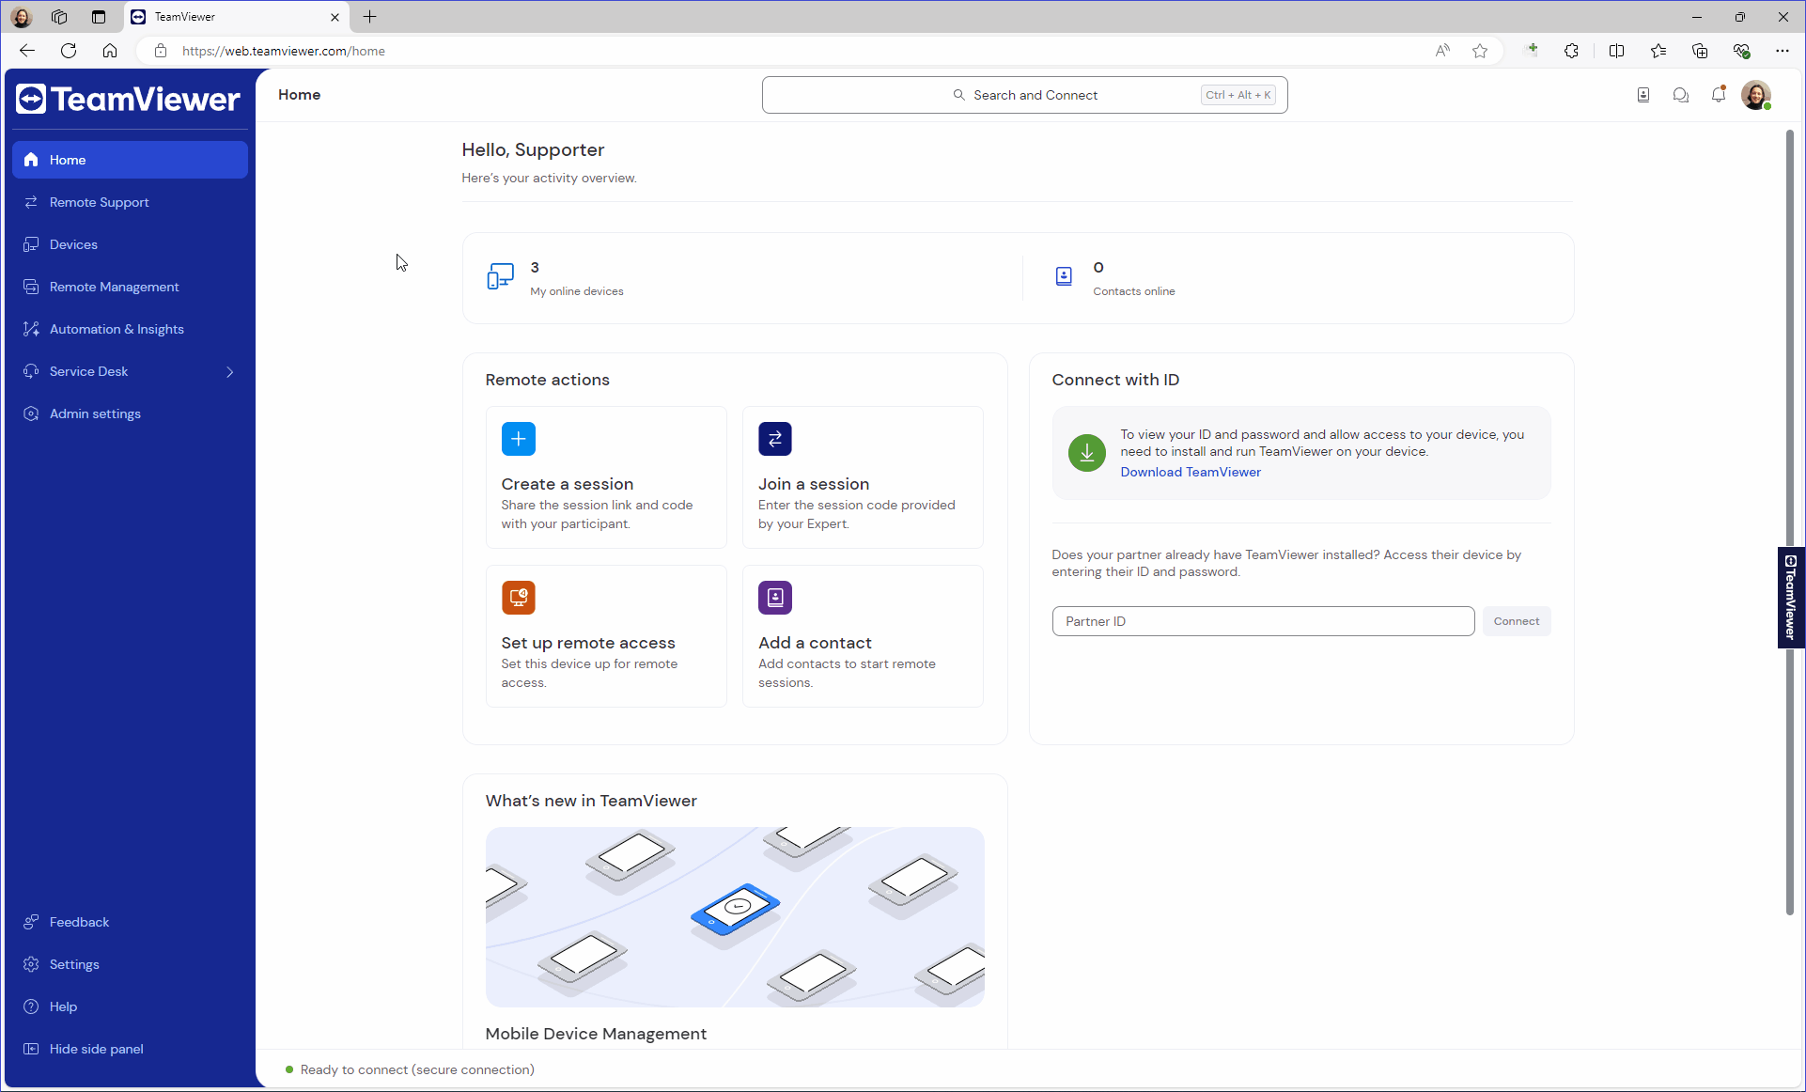
Task: Open chat icon in header
Action: pyautogui.click(x=1681, y=95)
